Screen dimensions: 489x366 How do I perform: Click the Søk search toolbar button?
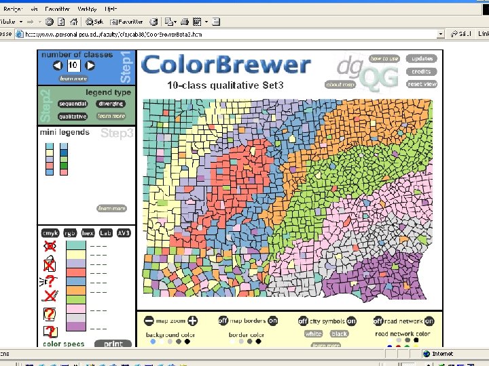94,22
